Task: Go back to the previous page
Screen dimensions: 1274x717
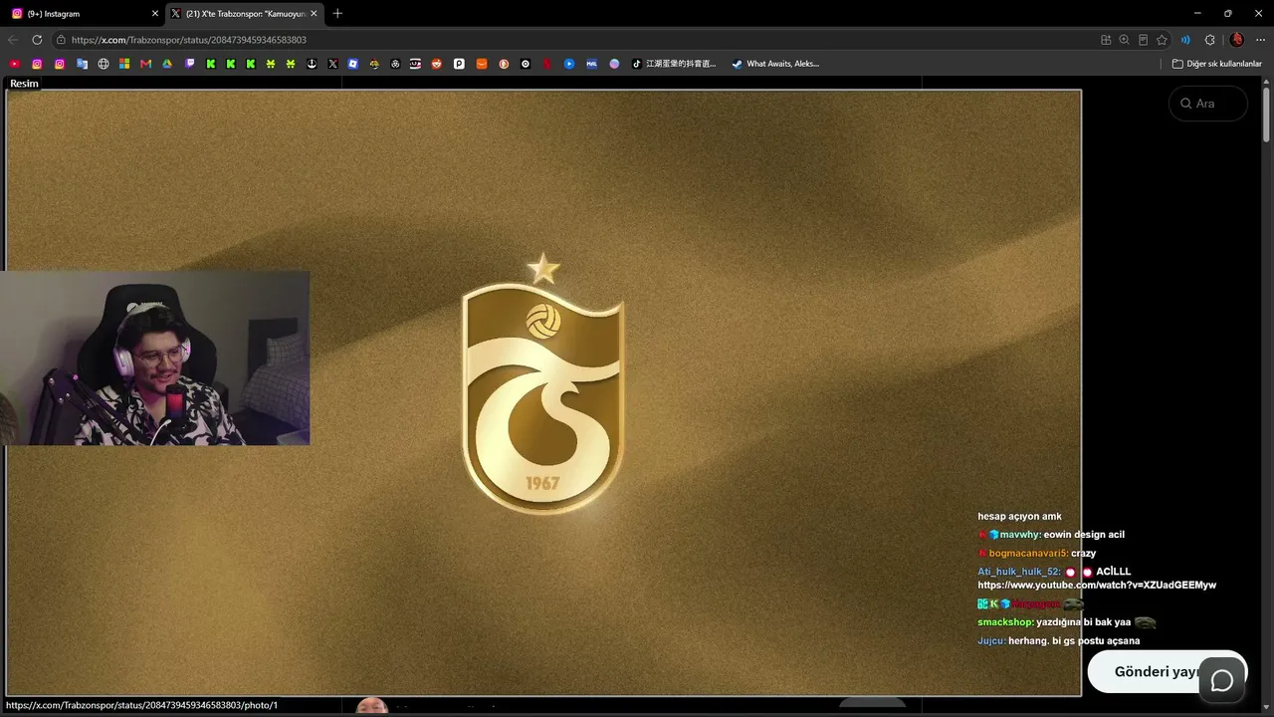Action: click(x=13, y=40)
